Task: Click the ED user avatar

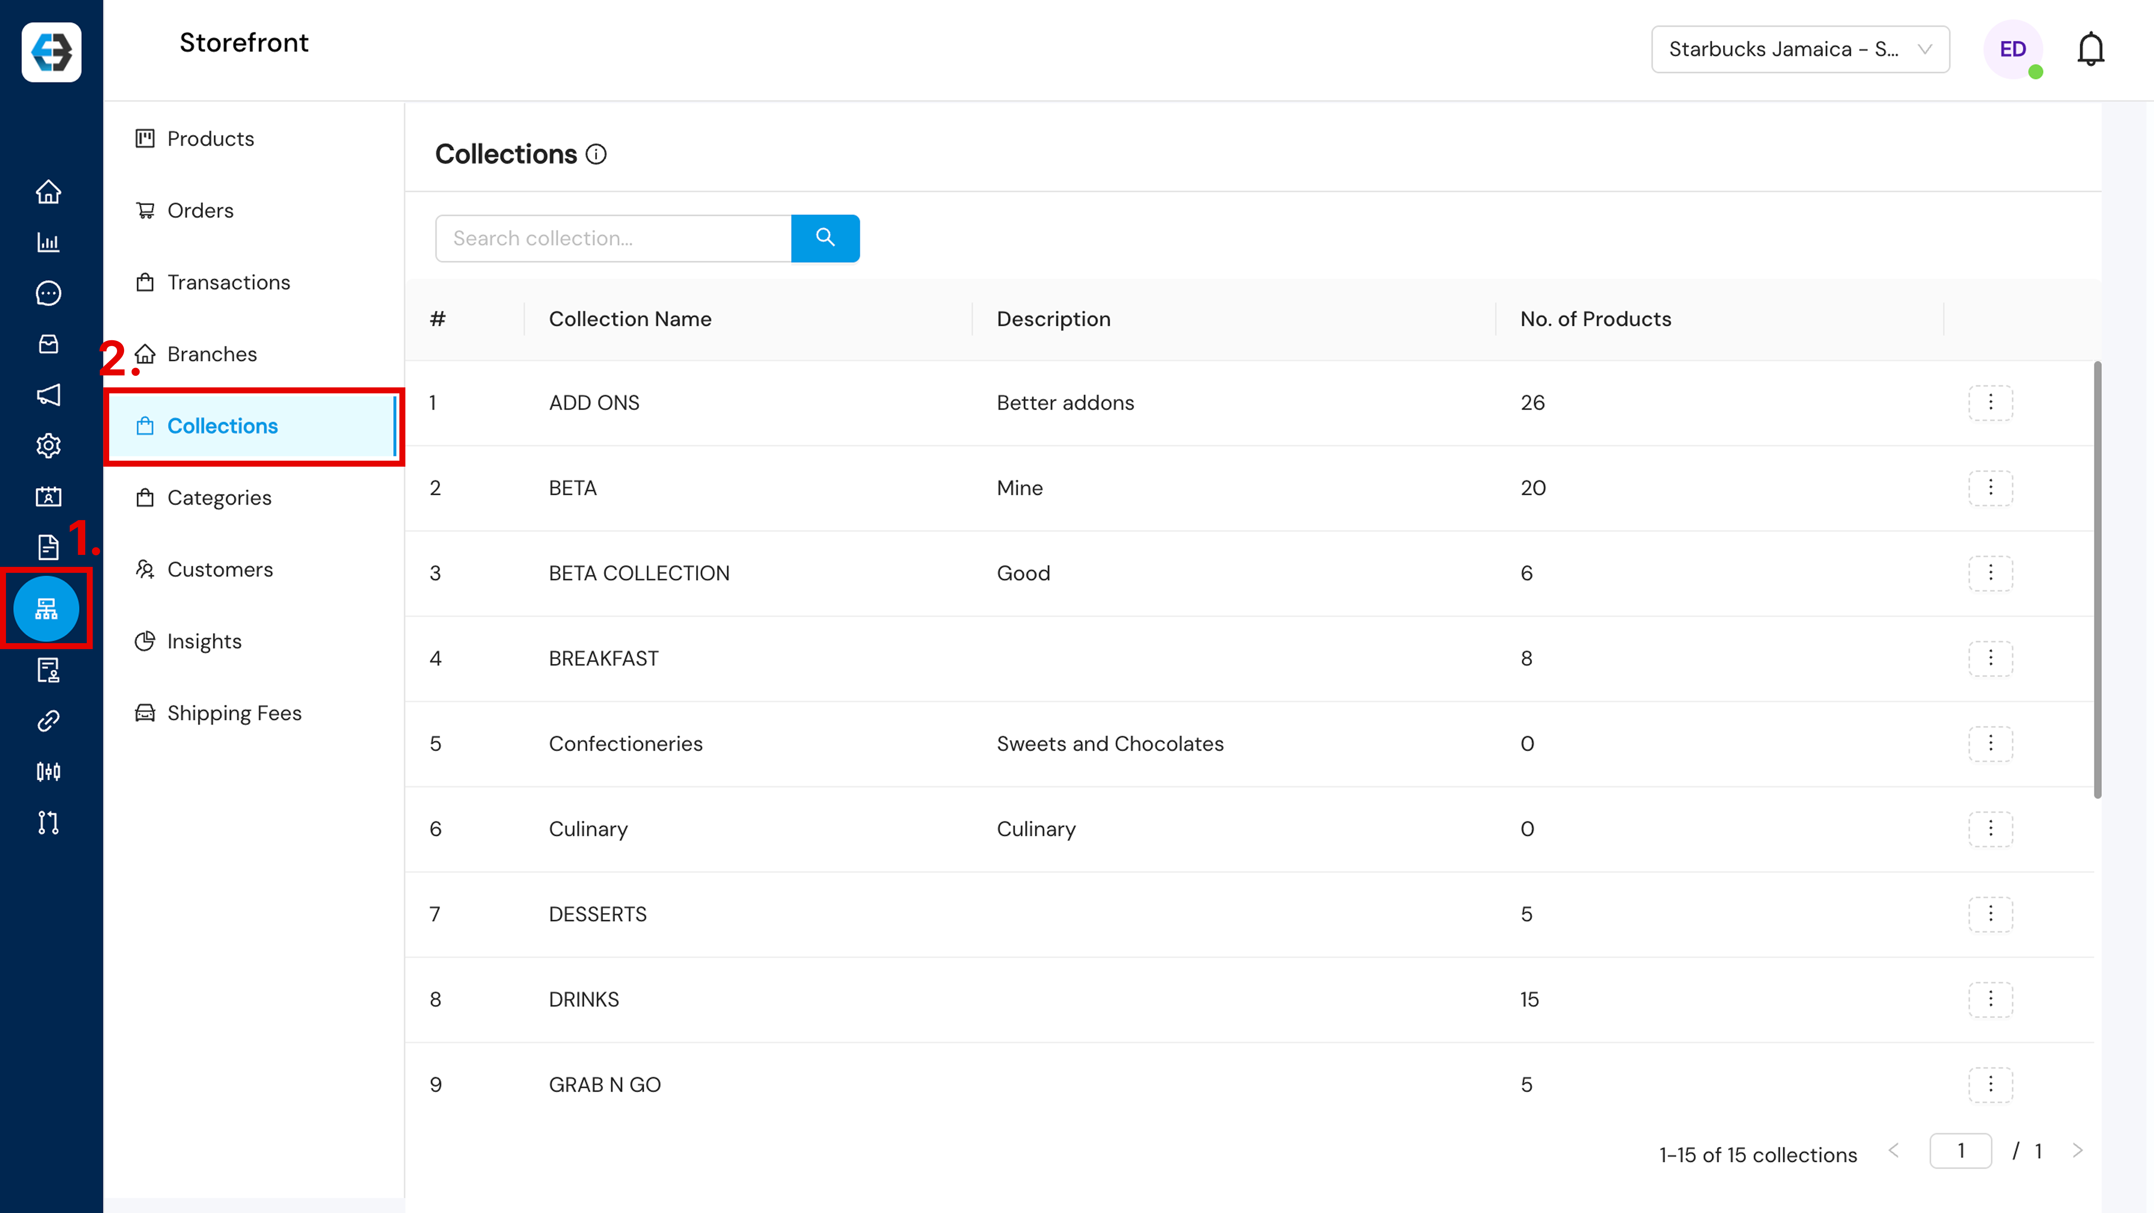Action: coord(2012,49)
